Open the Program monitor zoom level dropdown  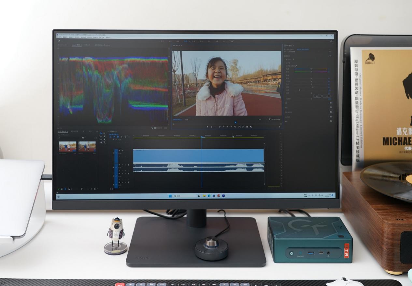pos(187,119)
